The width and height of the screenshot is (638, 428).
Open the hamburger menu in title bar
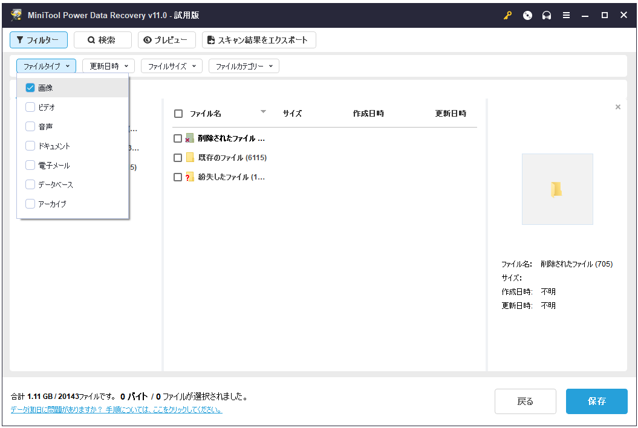tap(566, 16)
